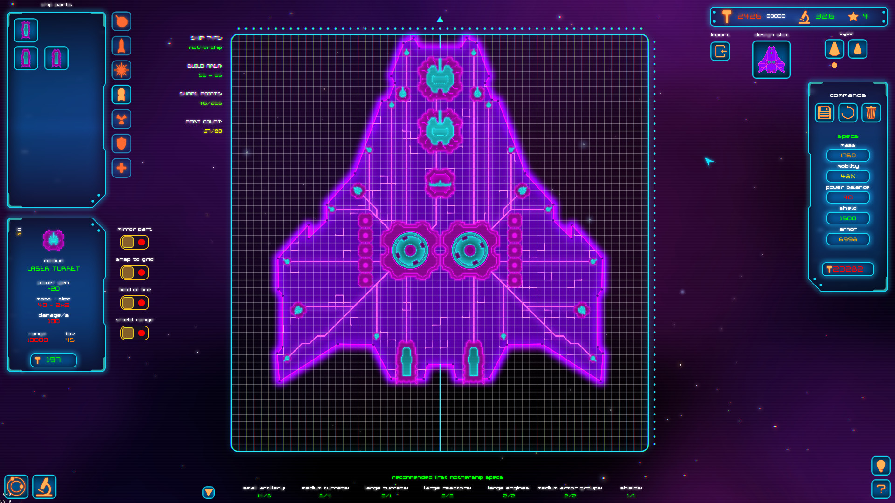Click the design slot ship thumbnail
Screen dimensions: 895x503
coord(771,60)
